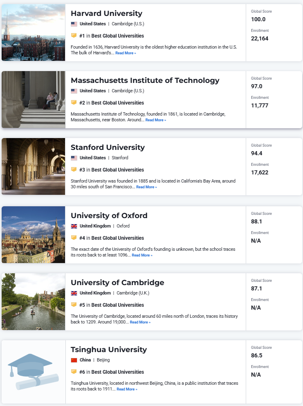The height and width of the screenshot is (406, 303).
Task: Click Read More in MIT description
Action: pyautogui.click(x=156, y=120)
